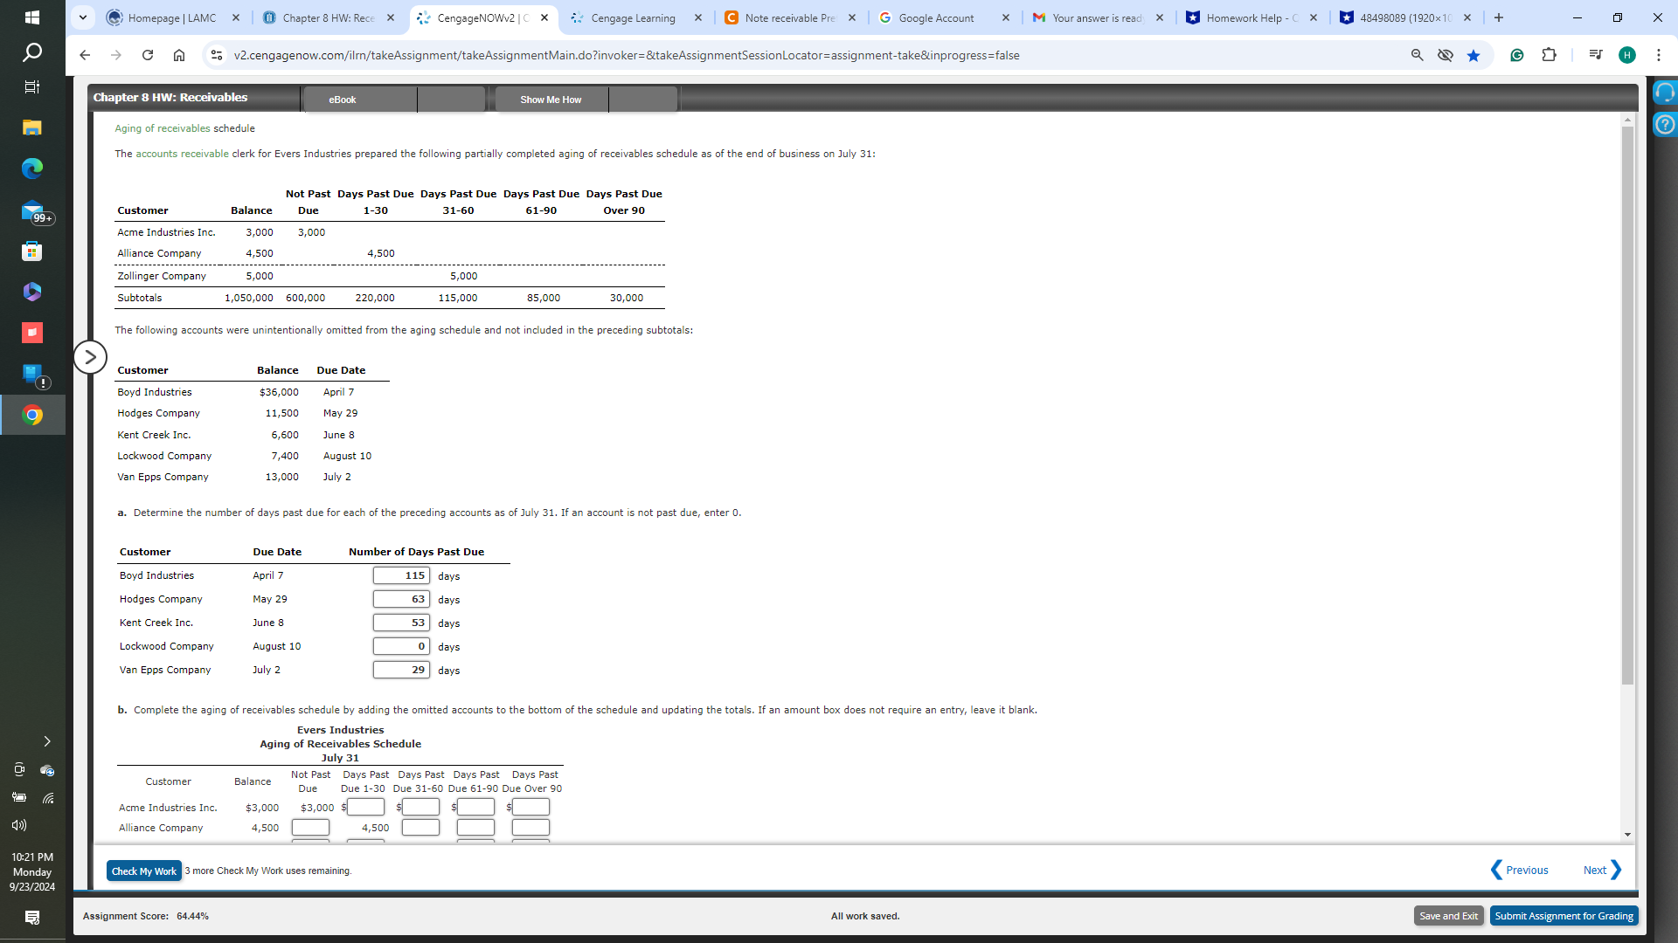The width and height of the screenshot is (1678, 943).
Task: Click the Home icon in browser toolbar
Action: pyautogui.click(x=179, y=55)
